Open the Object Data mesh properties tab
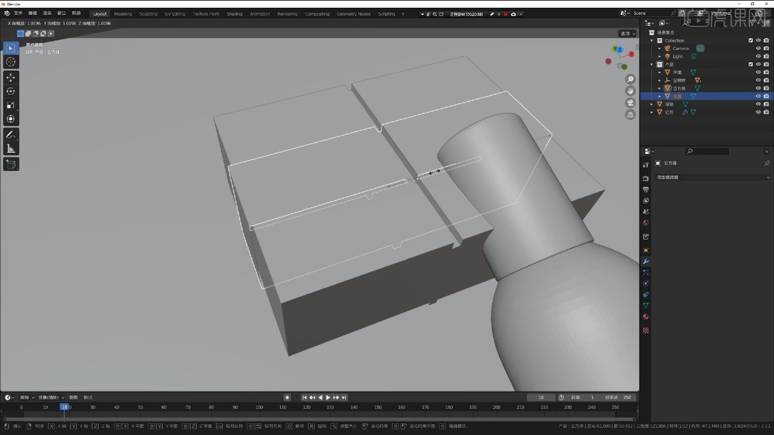Viewport: 774px width, 435px height. [646, 306]
